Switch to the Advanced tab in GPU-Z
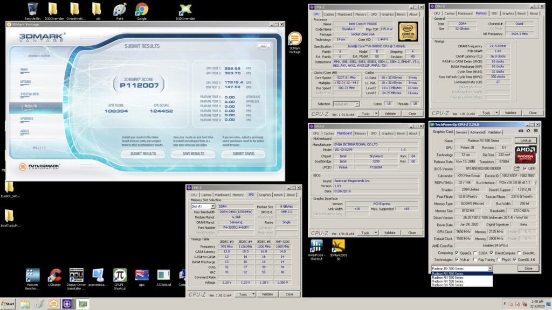Screen dimensions: 552x310 (478, 132)
